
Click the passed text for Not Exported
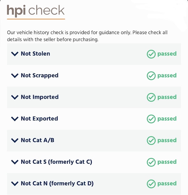pyautogui.click(x=167, y=119)
